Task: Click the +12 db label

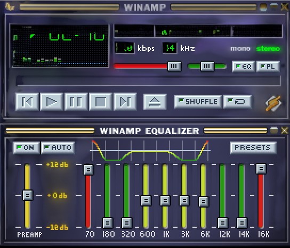Action: click(57, 164)
